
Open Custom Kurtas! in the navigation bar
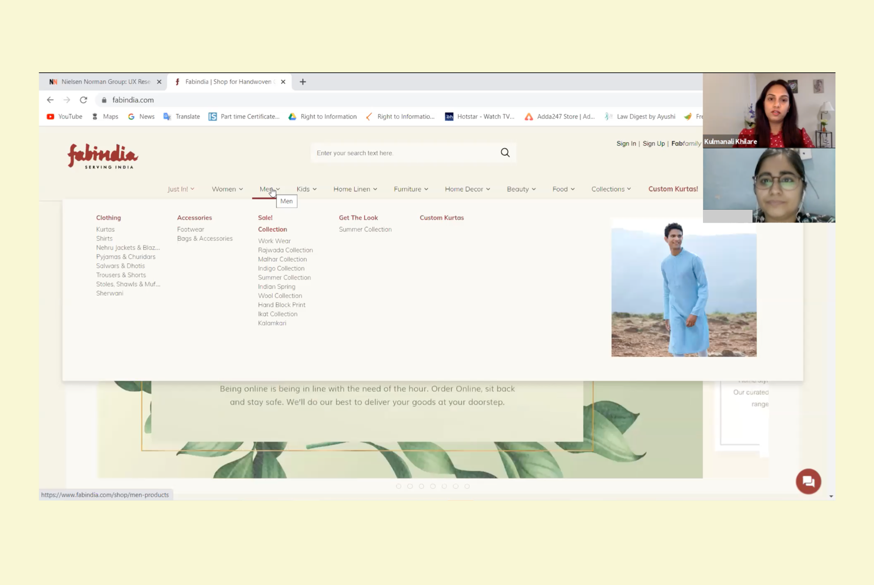pos(673,189)
